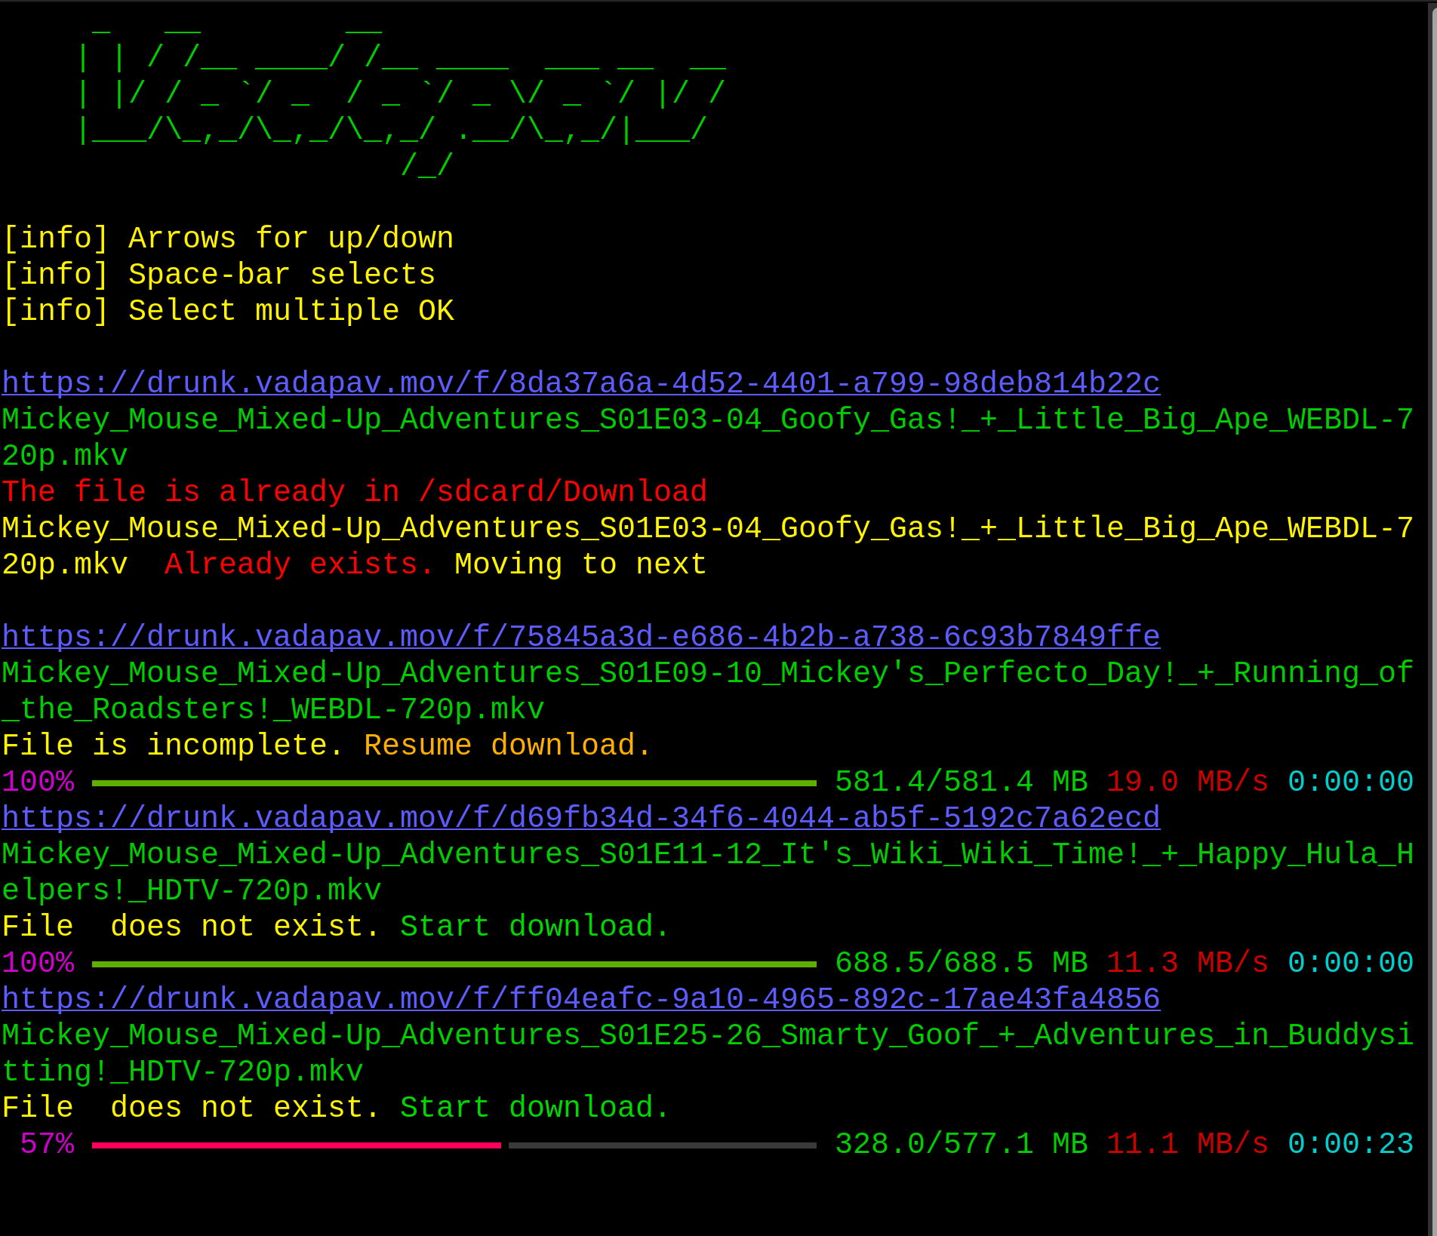This screenshot has height=1236, width=1437.
Task: Click the 581.4/581.4 MB progress bar
Action: click(x=454, y=783)
